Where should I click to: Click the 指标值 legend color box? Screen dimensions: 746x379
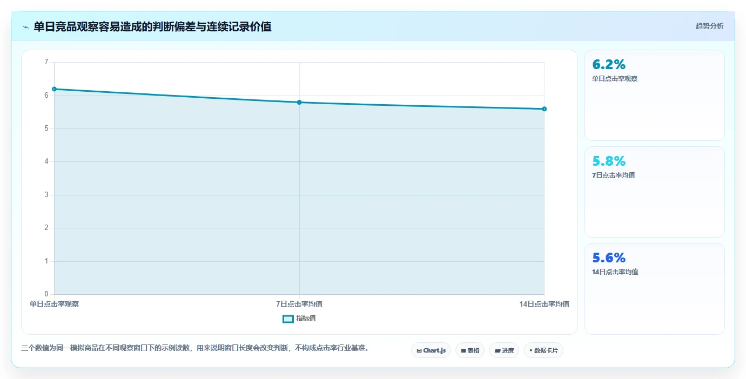click(288, 319)
